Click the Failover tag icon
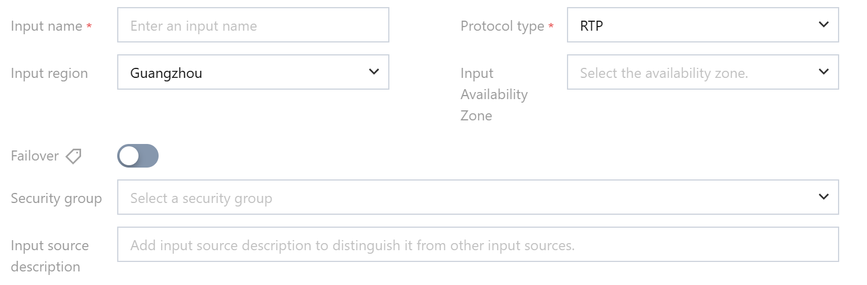Viewport: 867px width, 285px height. click(x=73, y=156)
